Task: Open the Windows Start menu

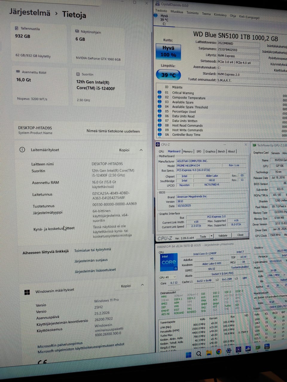Action: click(189, 355)
